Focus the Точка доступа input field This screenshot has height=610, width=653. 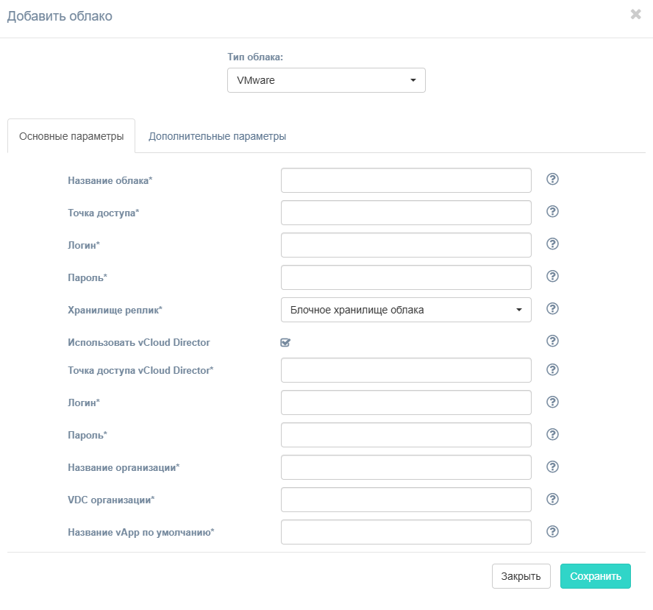click(x=406, y=213)
